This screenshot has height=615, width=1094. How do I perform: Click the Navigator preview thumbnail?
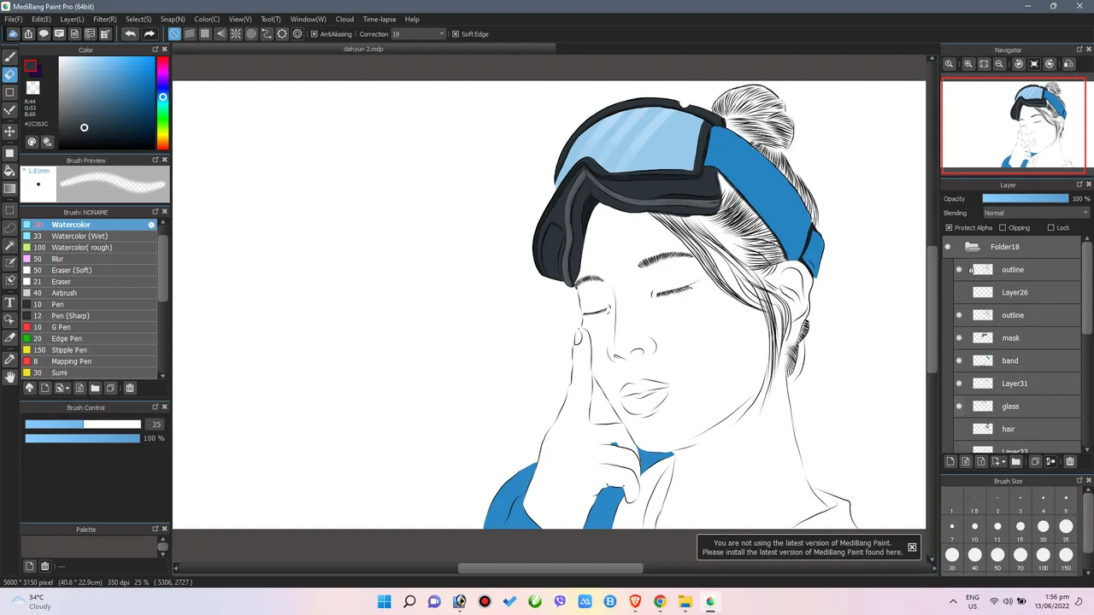1014,126
